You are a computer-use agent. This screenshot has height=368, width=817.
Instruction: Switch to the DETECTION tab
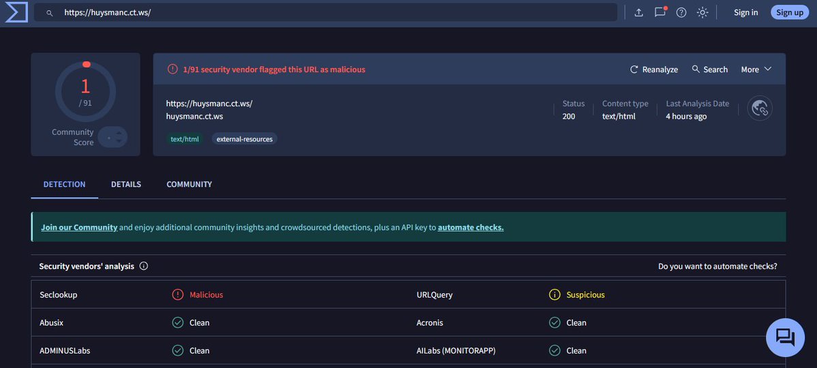65,185
